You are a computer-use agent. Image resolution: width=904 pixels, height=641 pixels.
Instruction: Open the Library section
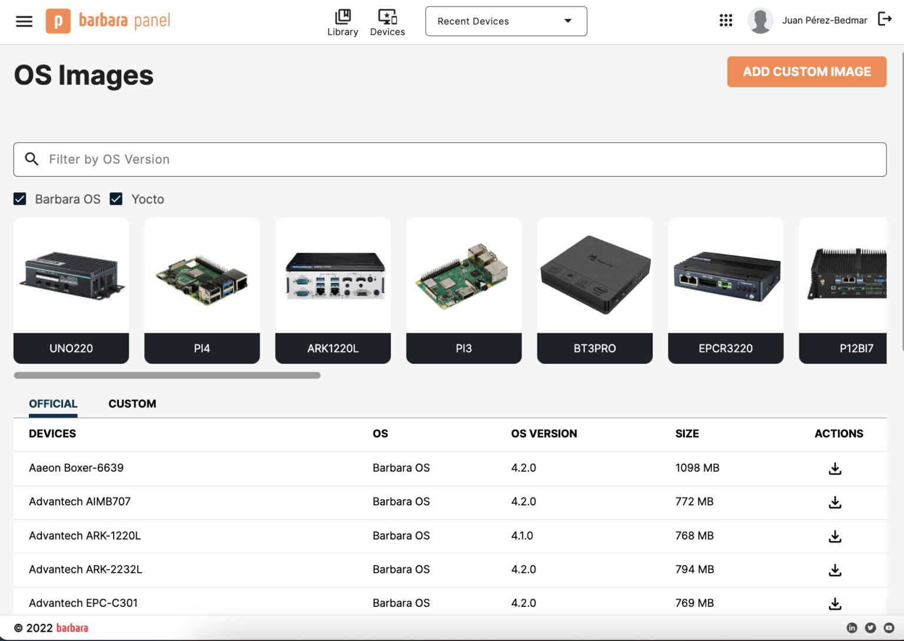pos(343,22)
